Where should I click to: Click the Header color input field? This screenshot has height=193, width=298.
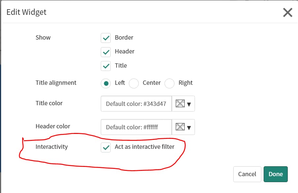click(136, 127)
